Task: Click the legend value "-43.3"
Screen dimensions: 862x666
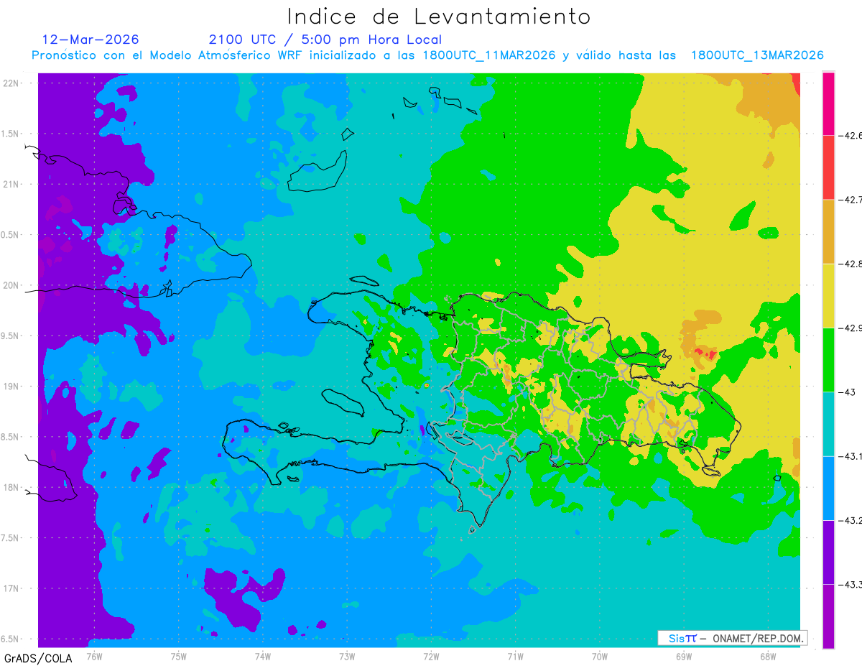Action: click(850, 584)
